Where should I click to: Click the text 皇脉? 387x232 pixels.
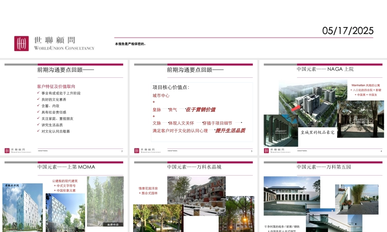coord(157,110)
